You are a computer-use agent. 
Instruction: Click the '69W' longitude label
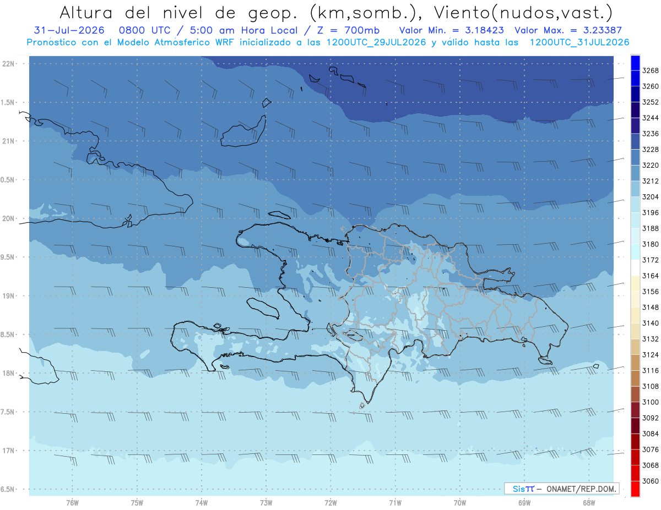pyautogui.click(x=524, y=503)
